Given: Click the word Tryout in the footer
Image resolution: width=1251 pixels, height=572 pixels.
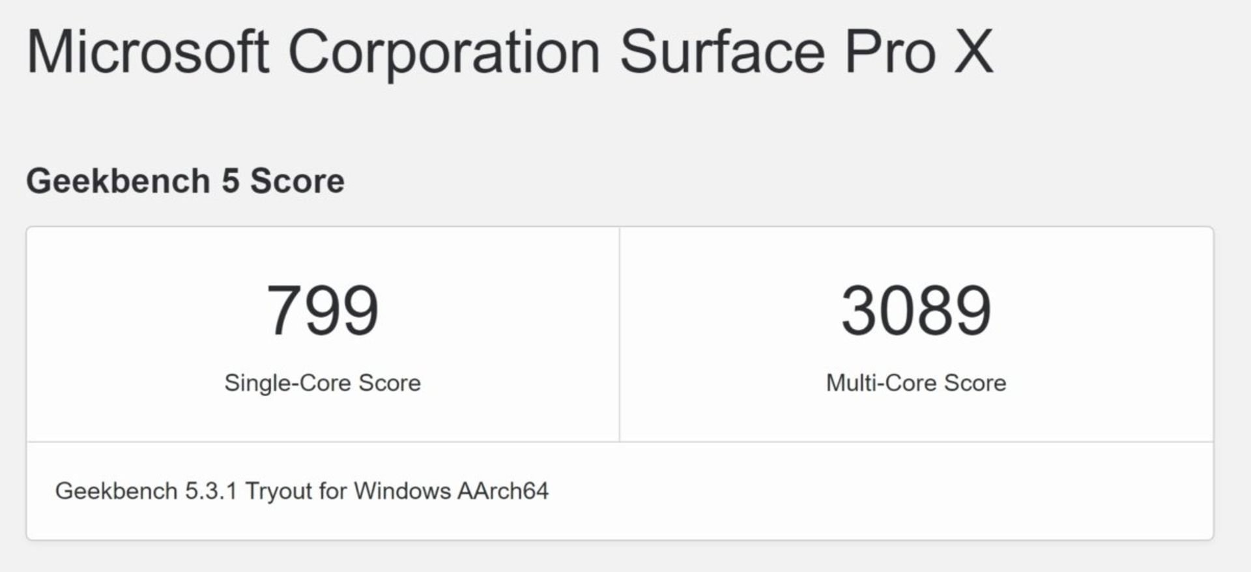Looking at the screenshot, I should click(x=279, y=491).
